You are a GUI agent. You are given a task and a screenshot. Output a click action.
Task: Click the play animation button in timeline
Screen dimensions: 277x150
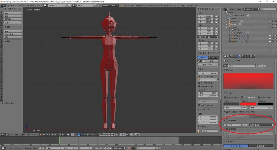[x=105, y=148]
